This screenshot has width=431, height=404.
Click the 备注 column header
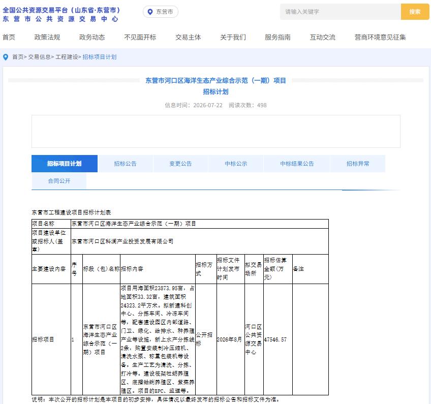point(311,269)
